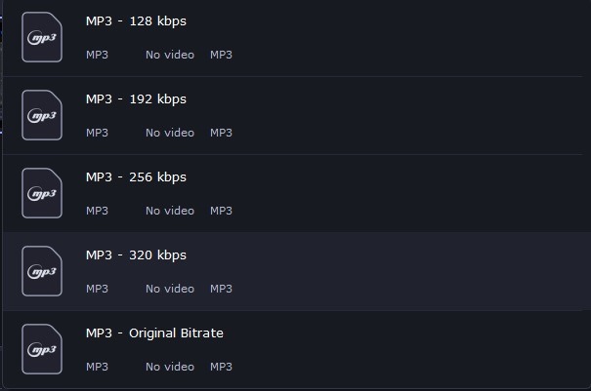
Task: Click "No video" in the Original Bitrate row
Action: pos(170,367)
